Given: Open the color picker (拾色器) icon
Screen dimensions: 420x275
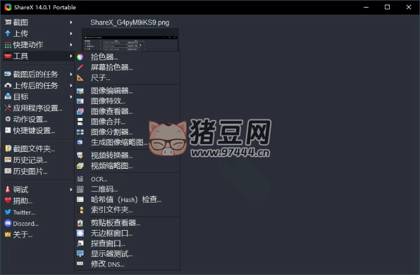Looking at the screenshot, I should 80,57.
